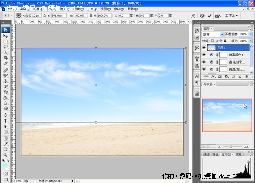Open the layers panel flyout menu
Viewport: 255px width, 183px height.
[x=250, y=29]
